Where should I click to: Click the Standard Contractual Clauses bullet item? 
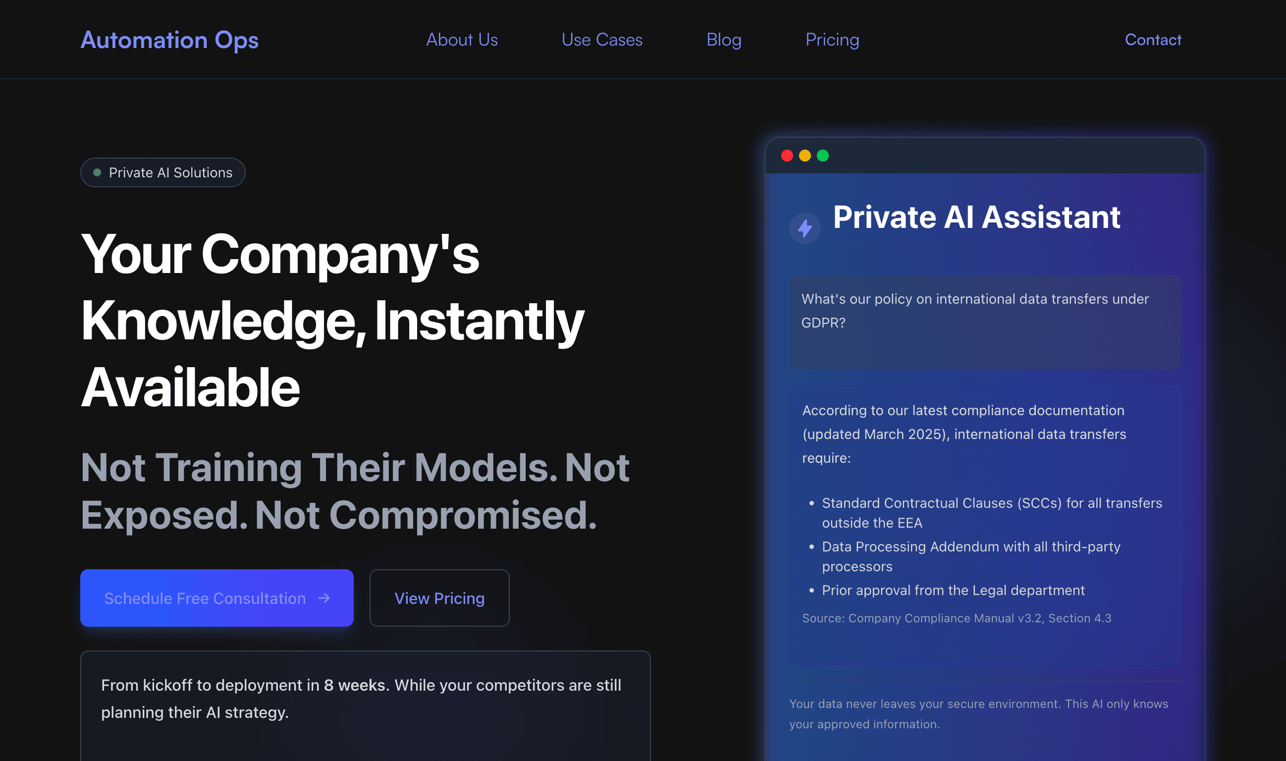click(x=992, y=513)
